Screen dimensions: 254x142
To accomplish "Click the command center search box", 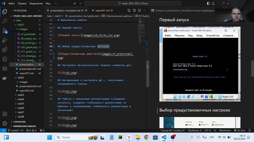I will [133, 4].
